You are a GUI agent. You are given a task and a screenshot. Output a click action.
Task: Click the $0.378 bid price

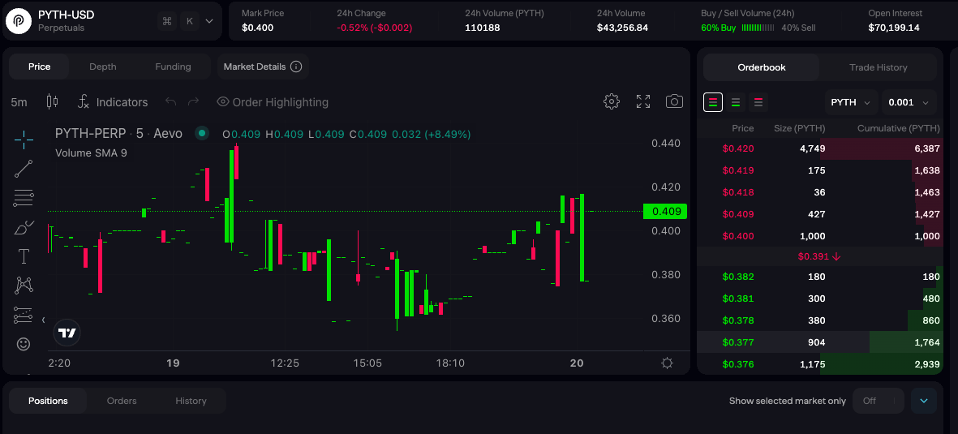738,321
